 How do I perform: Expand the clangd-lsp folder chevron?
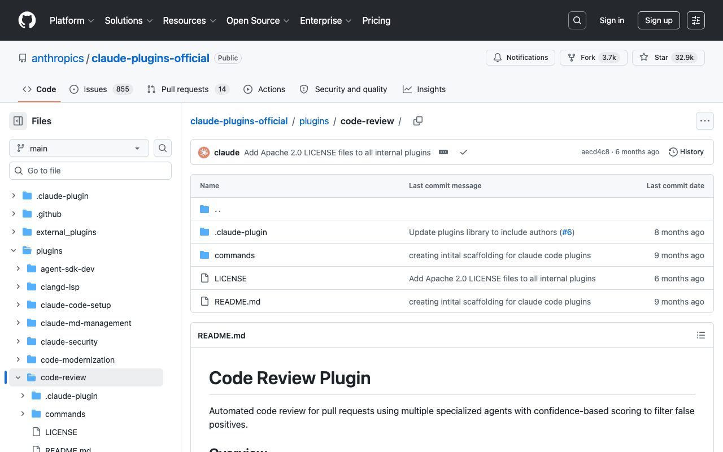(18, 287)
